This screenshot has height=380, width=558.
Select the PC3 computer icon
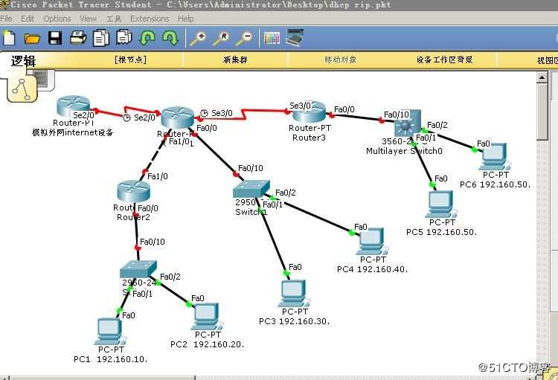coord(294,294)
